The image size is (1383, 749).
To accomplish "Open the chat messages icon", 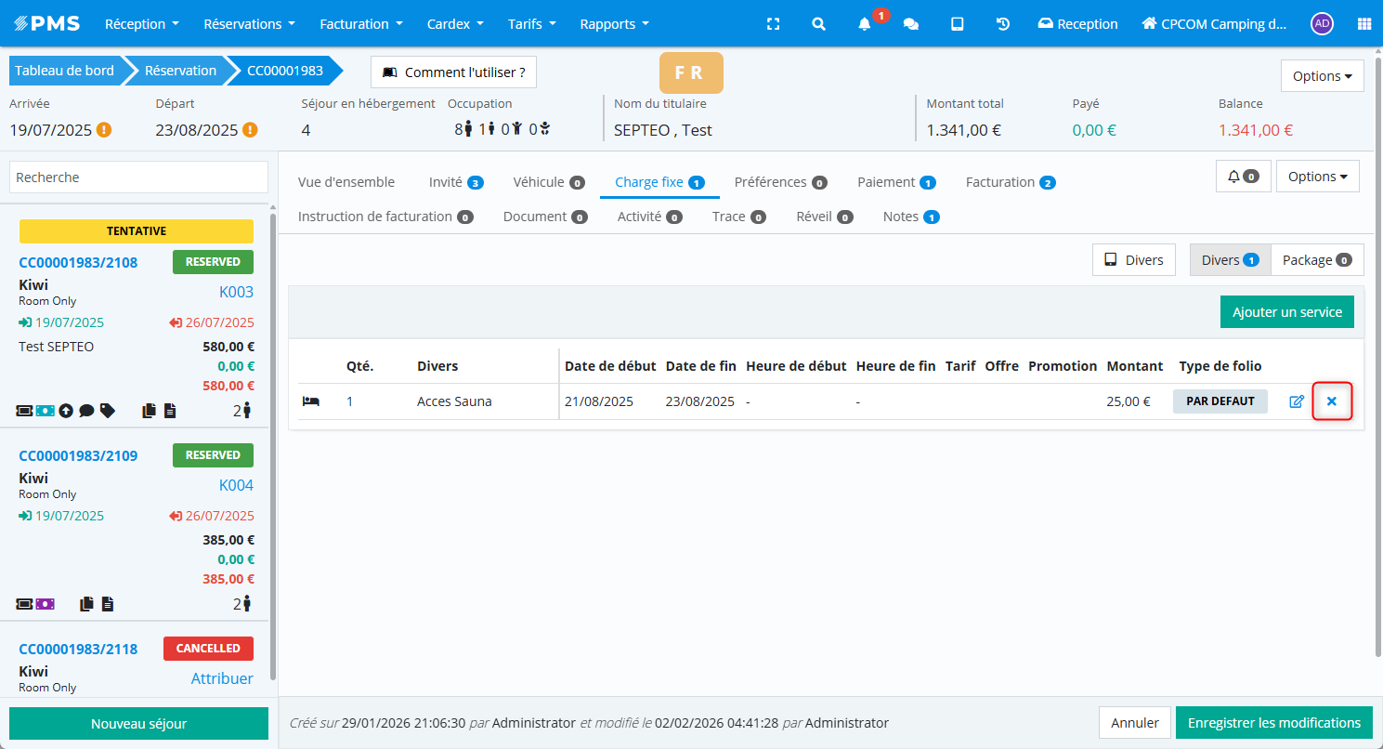I will tap(911, 24).
